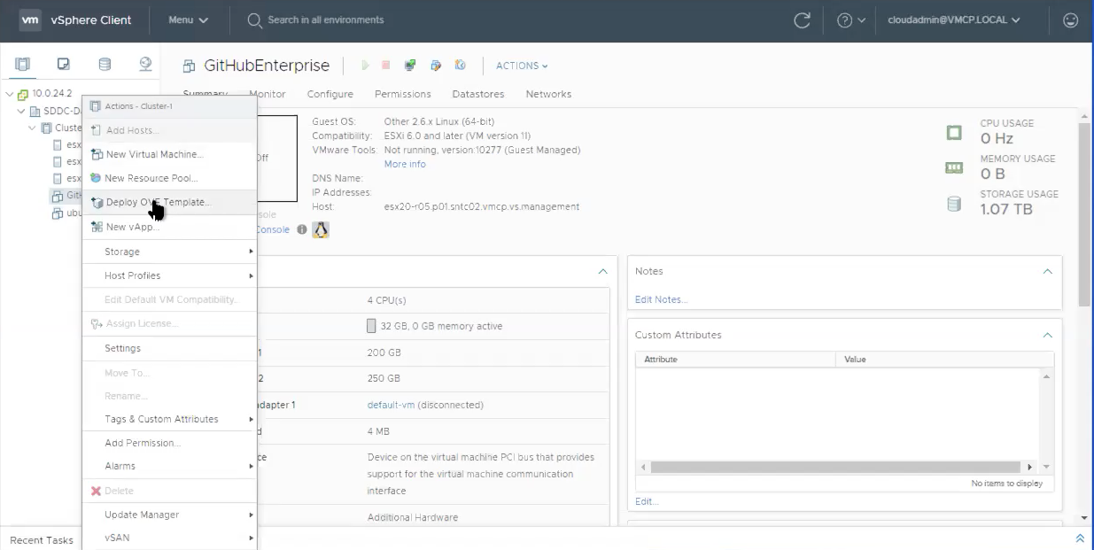Open the Storage inventory view icon
The image size is (1094, 550).
(105, 64)
